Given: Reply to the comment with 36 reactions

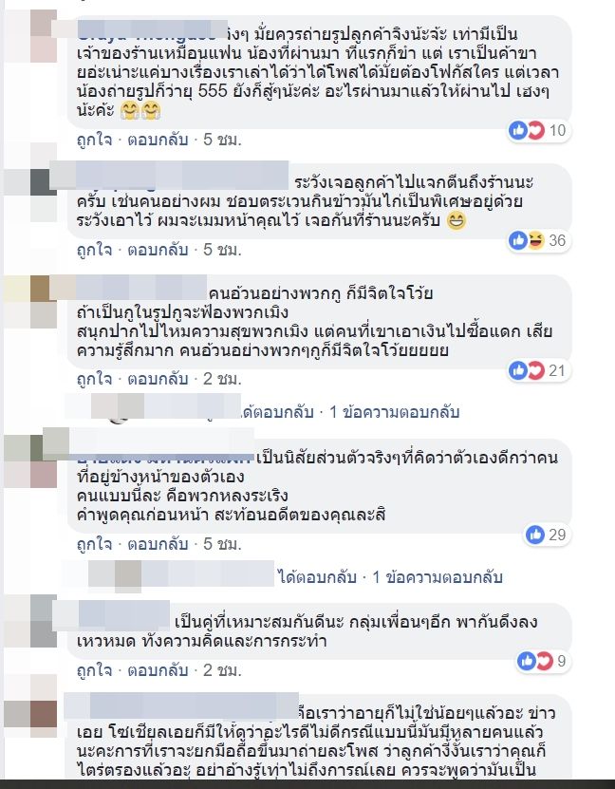Looking at the screenshot, I should click(x=158, y=249).
